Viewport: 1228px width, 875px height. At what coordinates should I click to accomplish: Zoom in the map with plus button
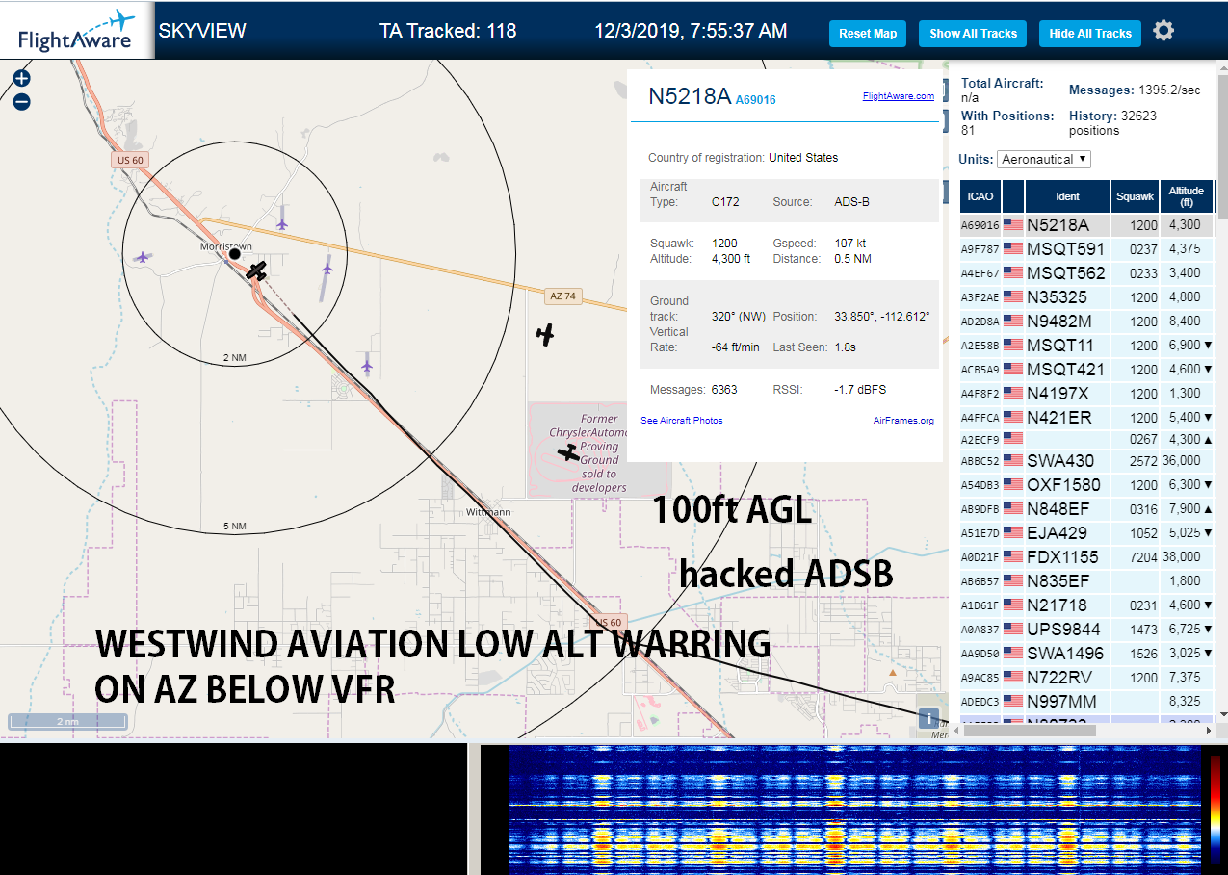click(21, 79)
